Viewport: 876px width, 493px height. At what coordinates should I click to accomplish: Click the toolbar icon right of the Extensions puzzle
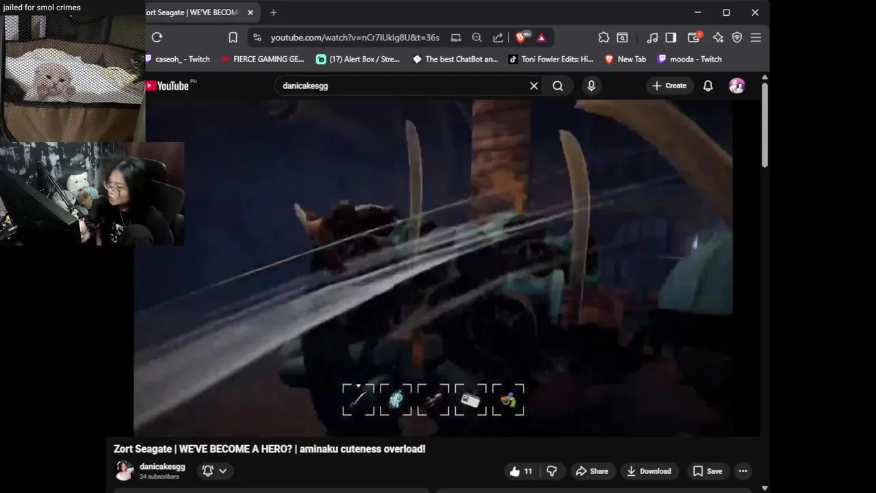[x=622, y=38]
